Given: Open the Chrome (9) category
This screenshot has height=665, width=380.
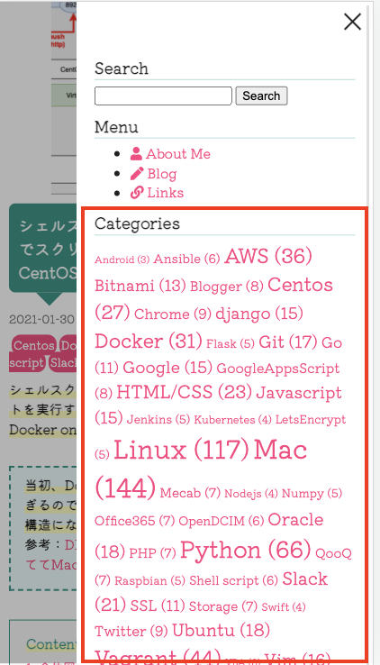Looking at the screenshot, I should click(172, 314).
